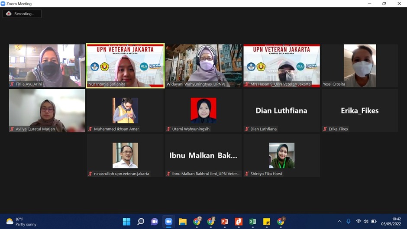Open the Teams Chat taskbar icon
This screenshot has height=229, width=407.
pos(155,222)
